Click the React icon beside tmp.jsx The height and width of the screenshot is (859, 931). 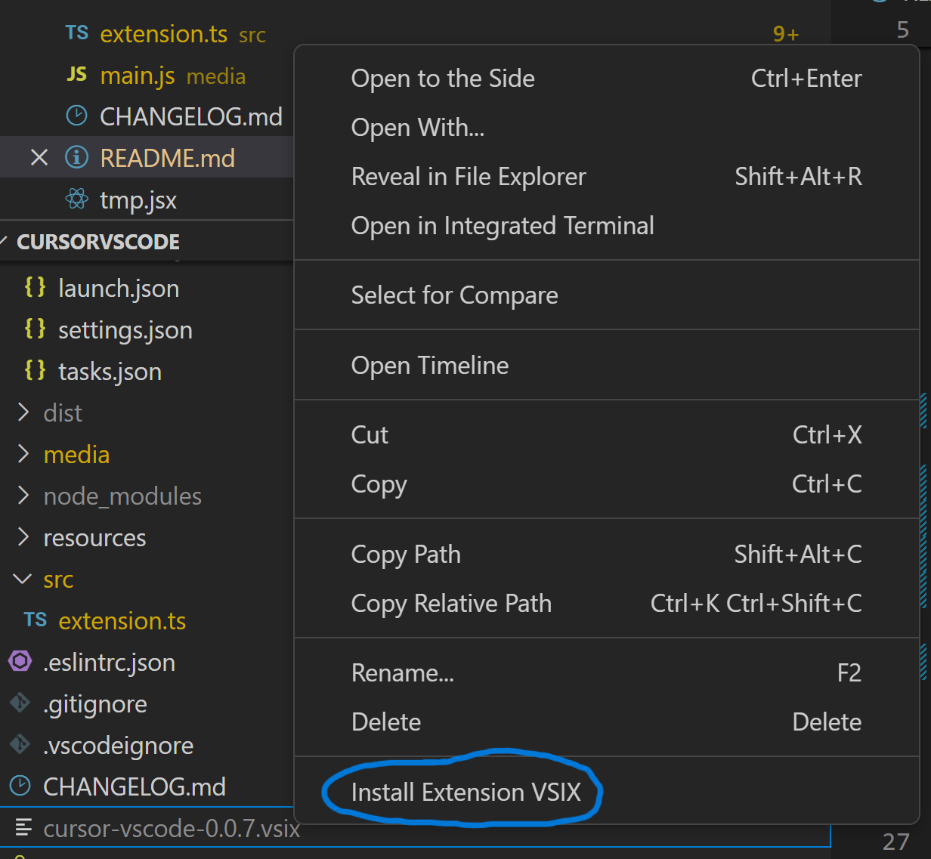[x=77, y=199]
